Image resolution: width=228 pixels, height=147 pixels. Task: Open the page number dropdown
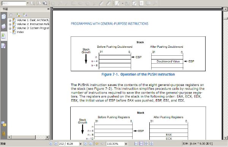pos(81,144)
